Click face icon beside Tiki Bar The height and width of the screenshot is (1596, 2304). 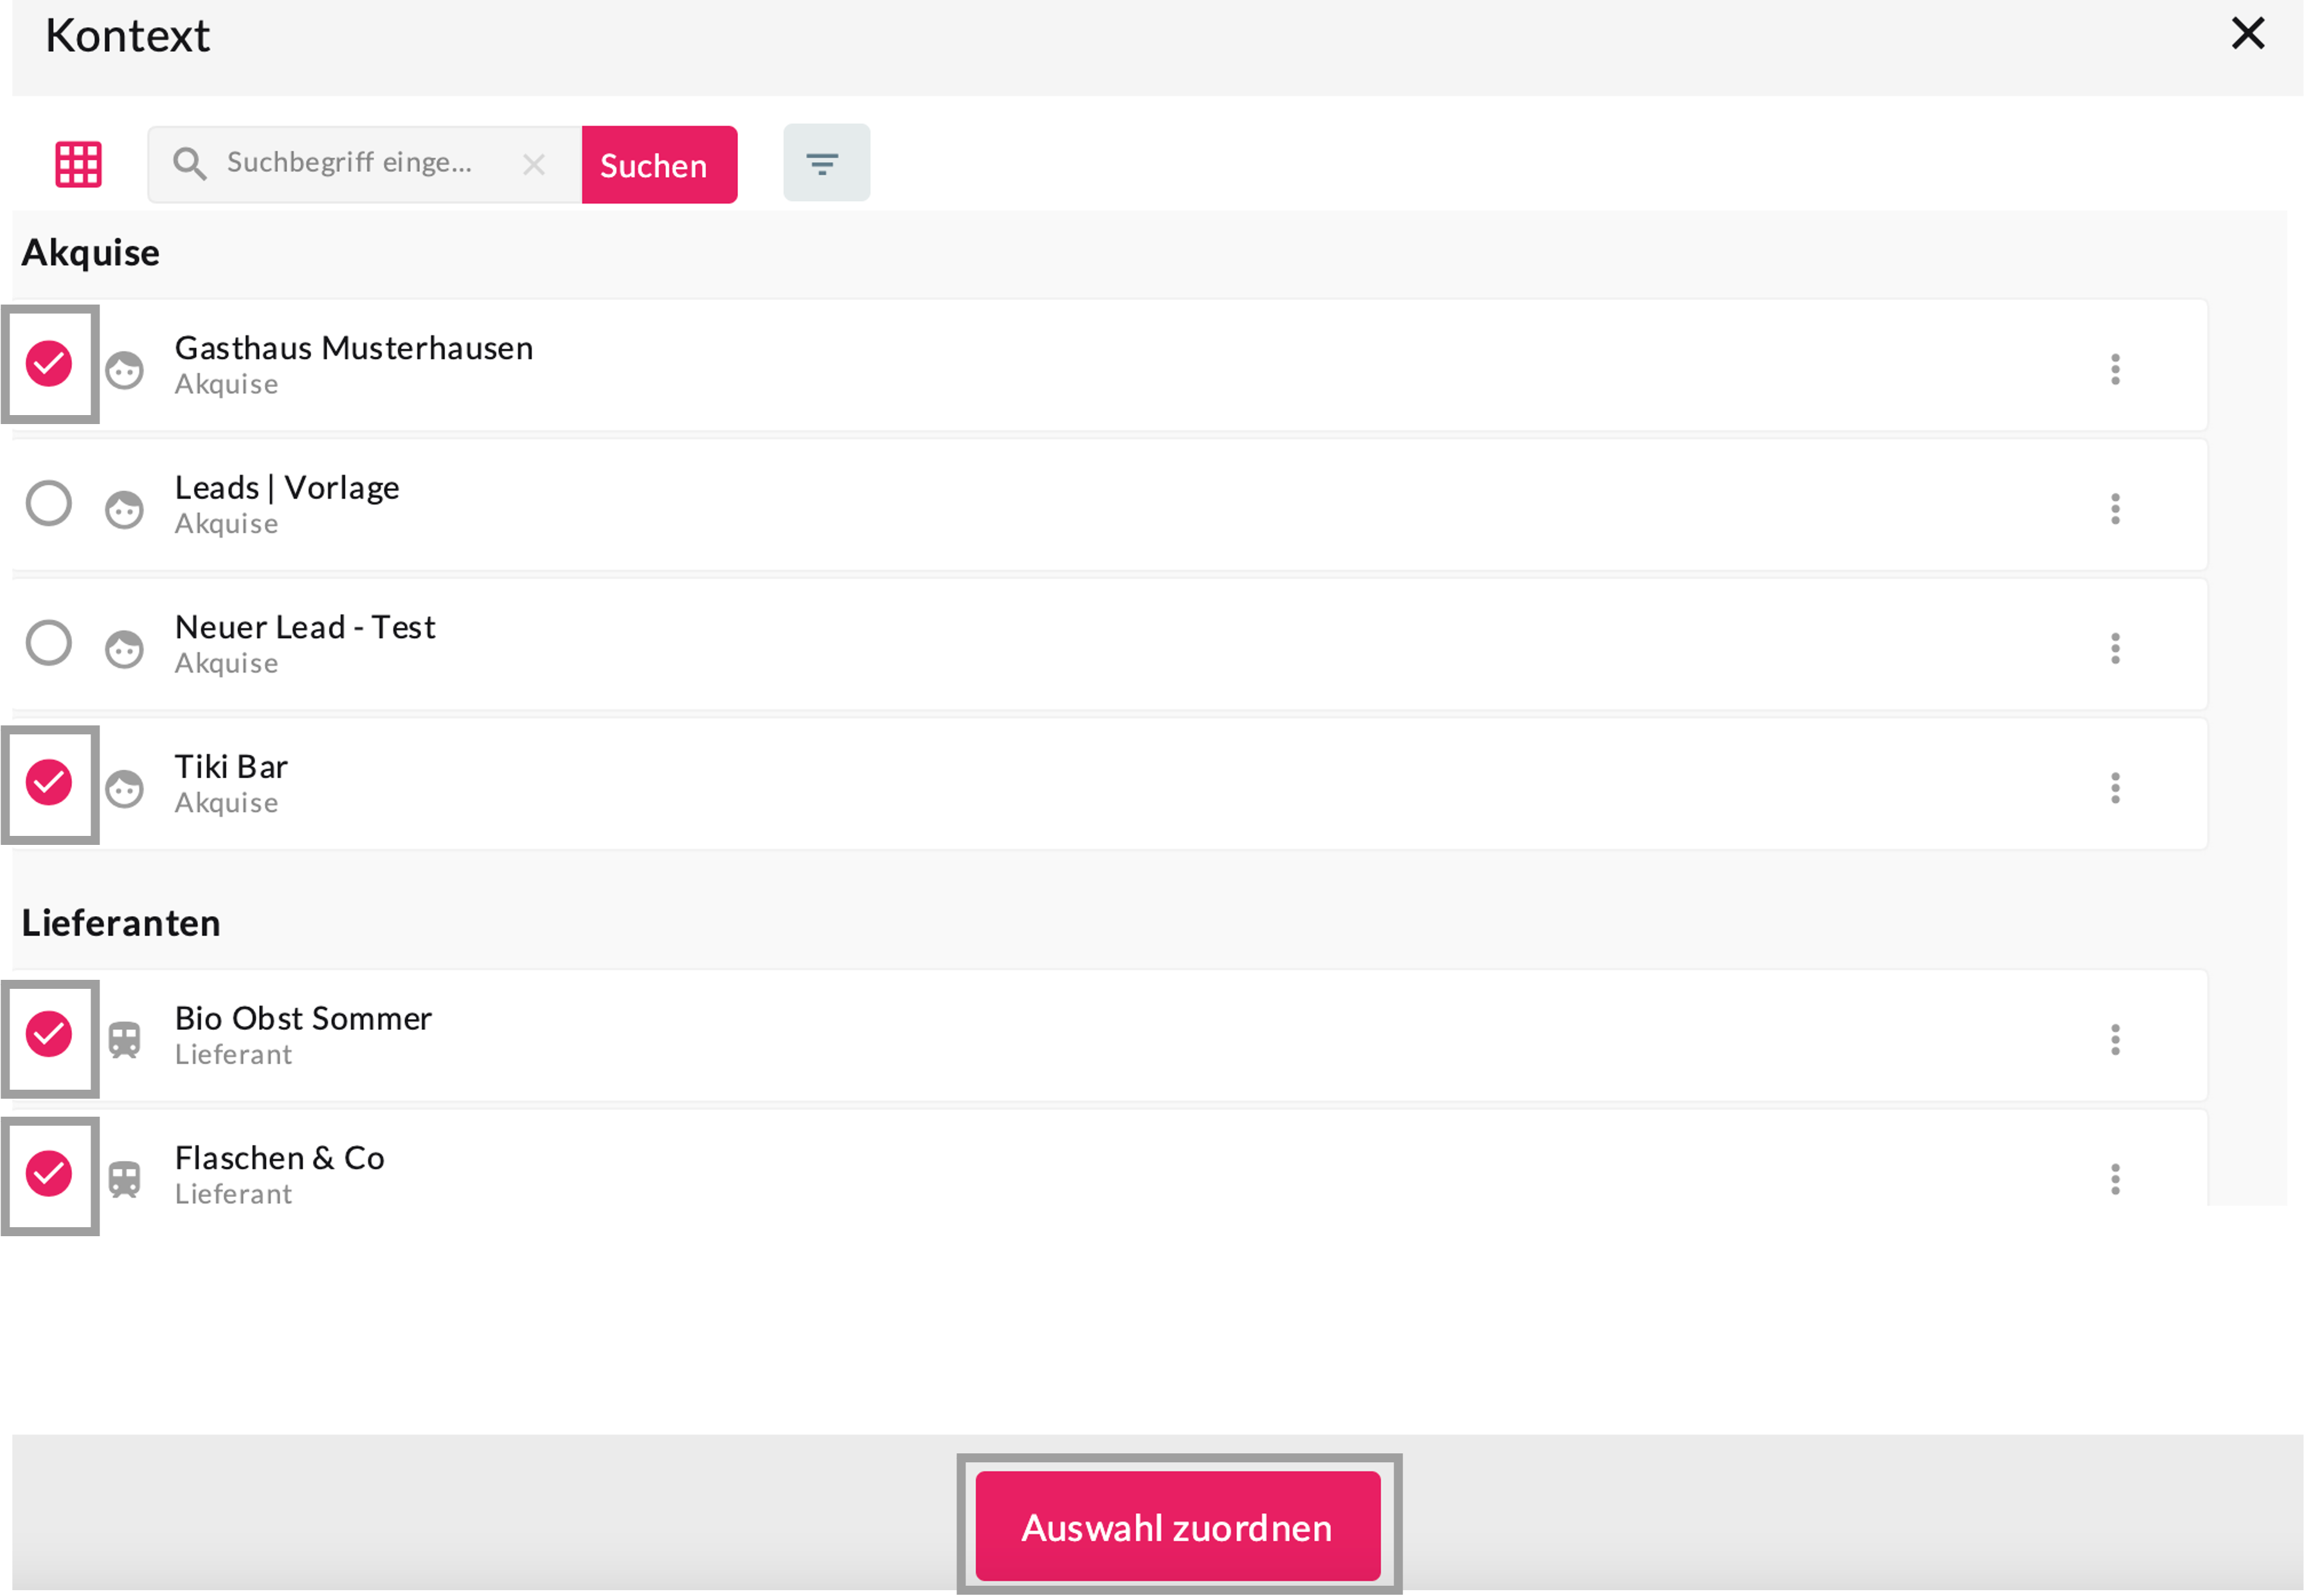pyautogui.click(x=125, y=788)
